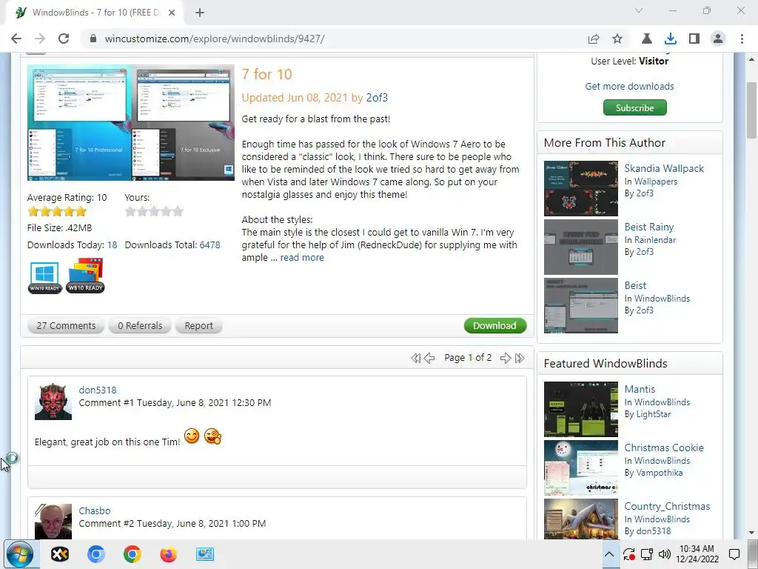Screen dimensions: 758x569
Task: Expand description with read more
Action: tap(302, 257)
